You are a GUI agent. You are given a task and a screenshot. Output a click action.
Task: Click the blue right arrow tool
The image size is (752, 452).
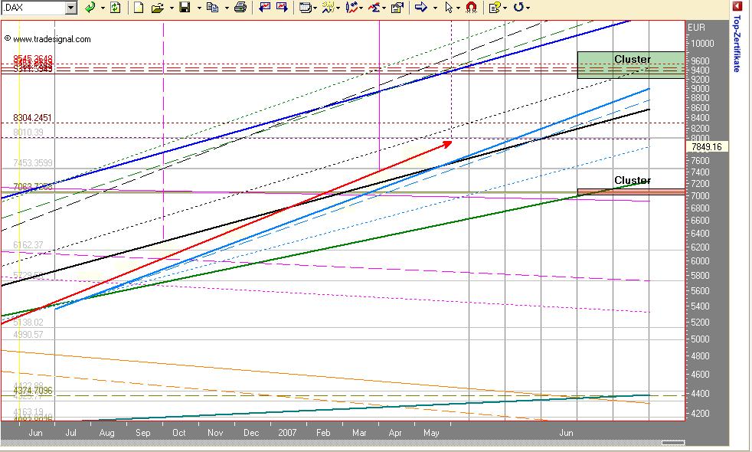pyautogui.click(x=420, y=8)
